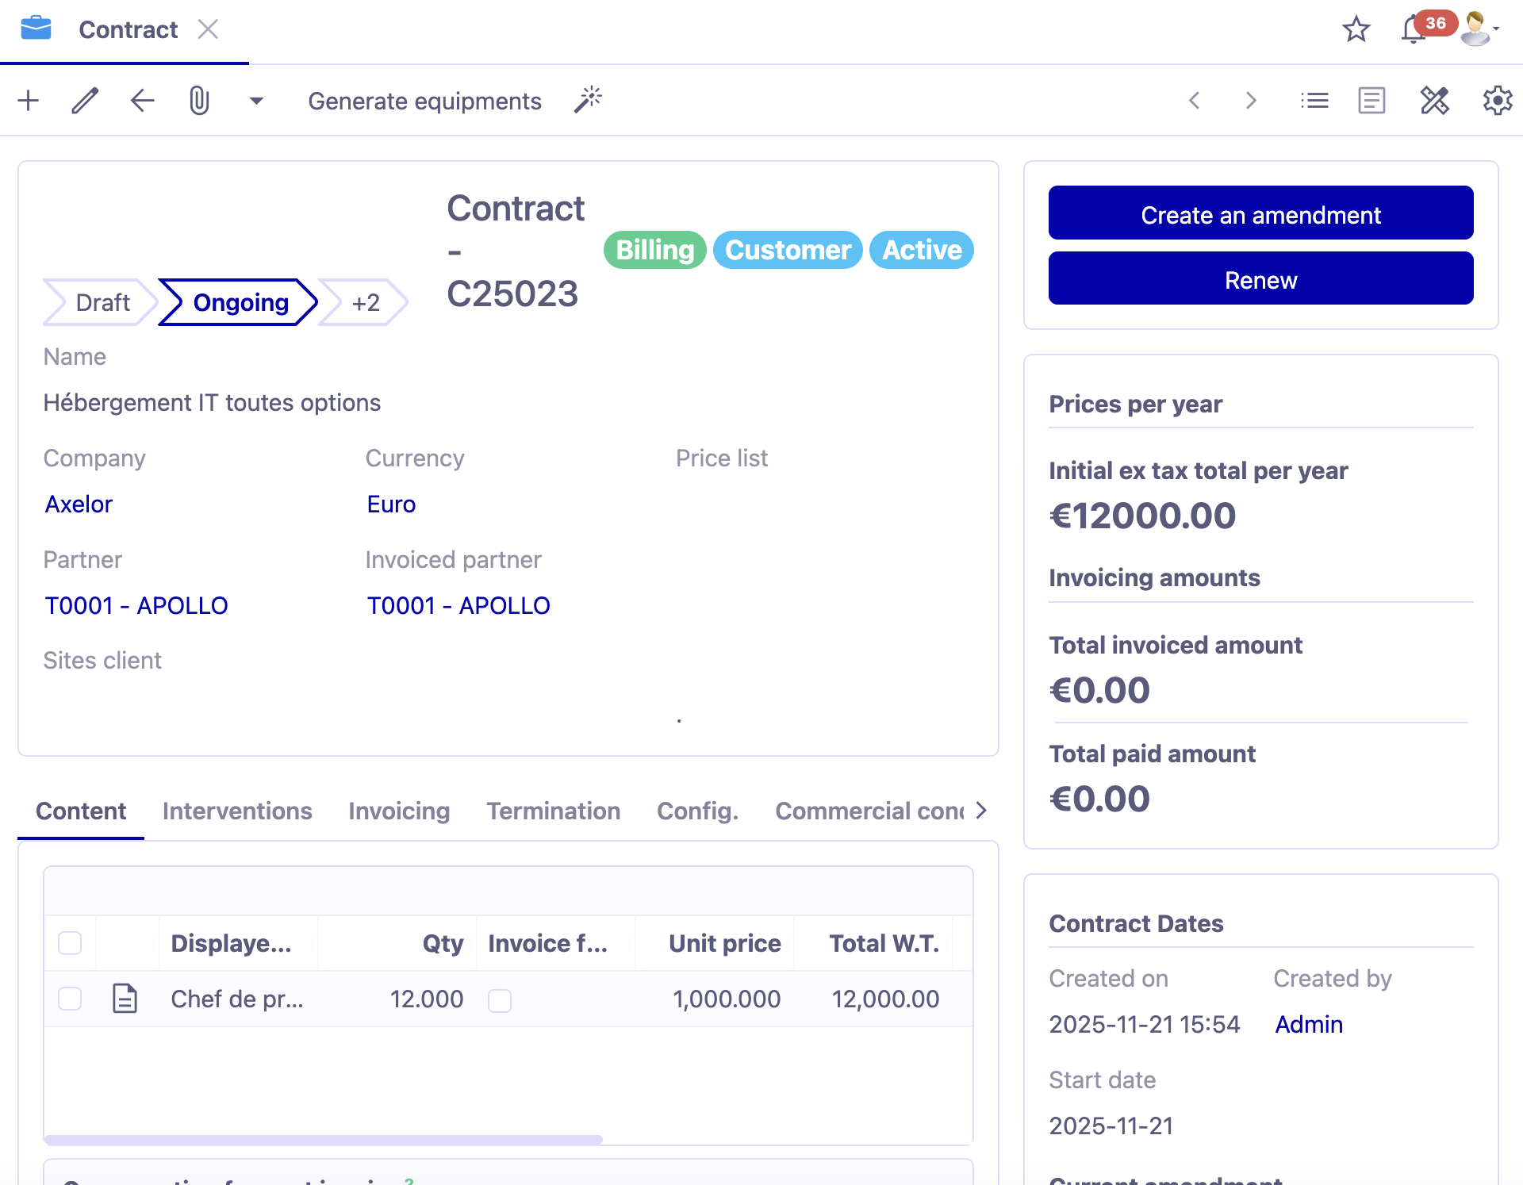This screenshot has height=1185, width=1523.
Task: Open Invoiced partner T0001 - APOLLO link
Action: coord(458,606)
